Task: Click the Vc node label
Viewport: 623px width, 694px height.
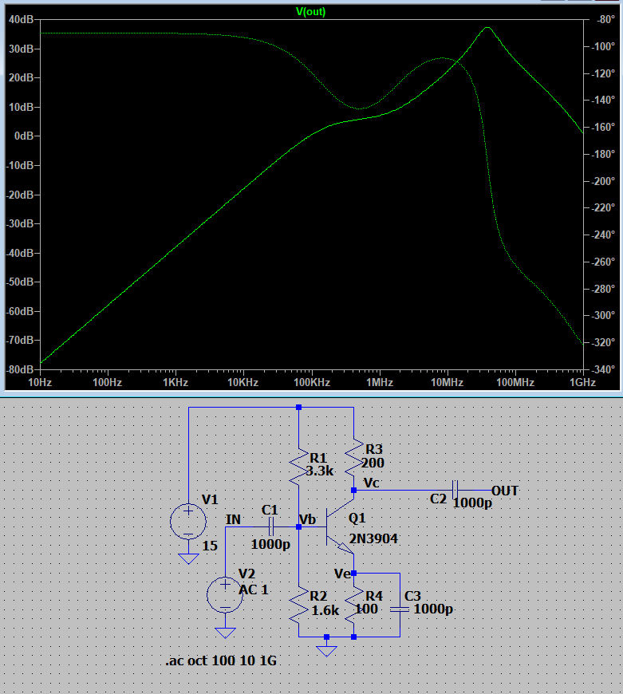Action: pyautogui.click(x=371, y=483)
